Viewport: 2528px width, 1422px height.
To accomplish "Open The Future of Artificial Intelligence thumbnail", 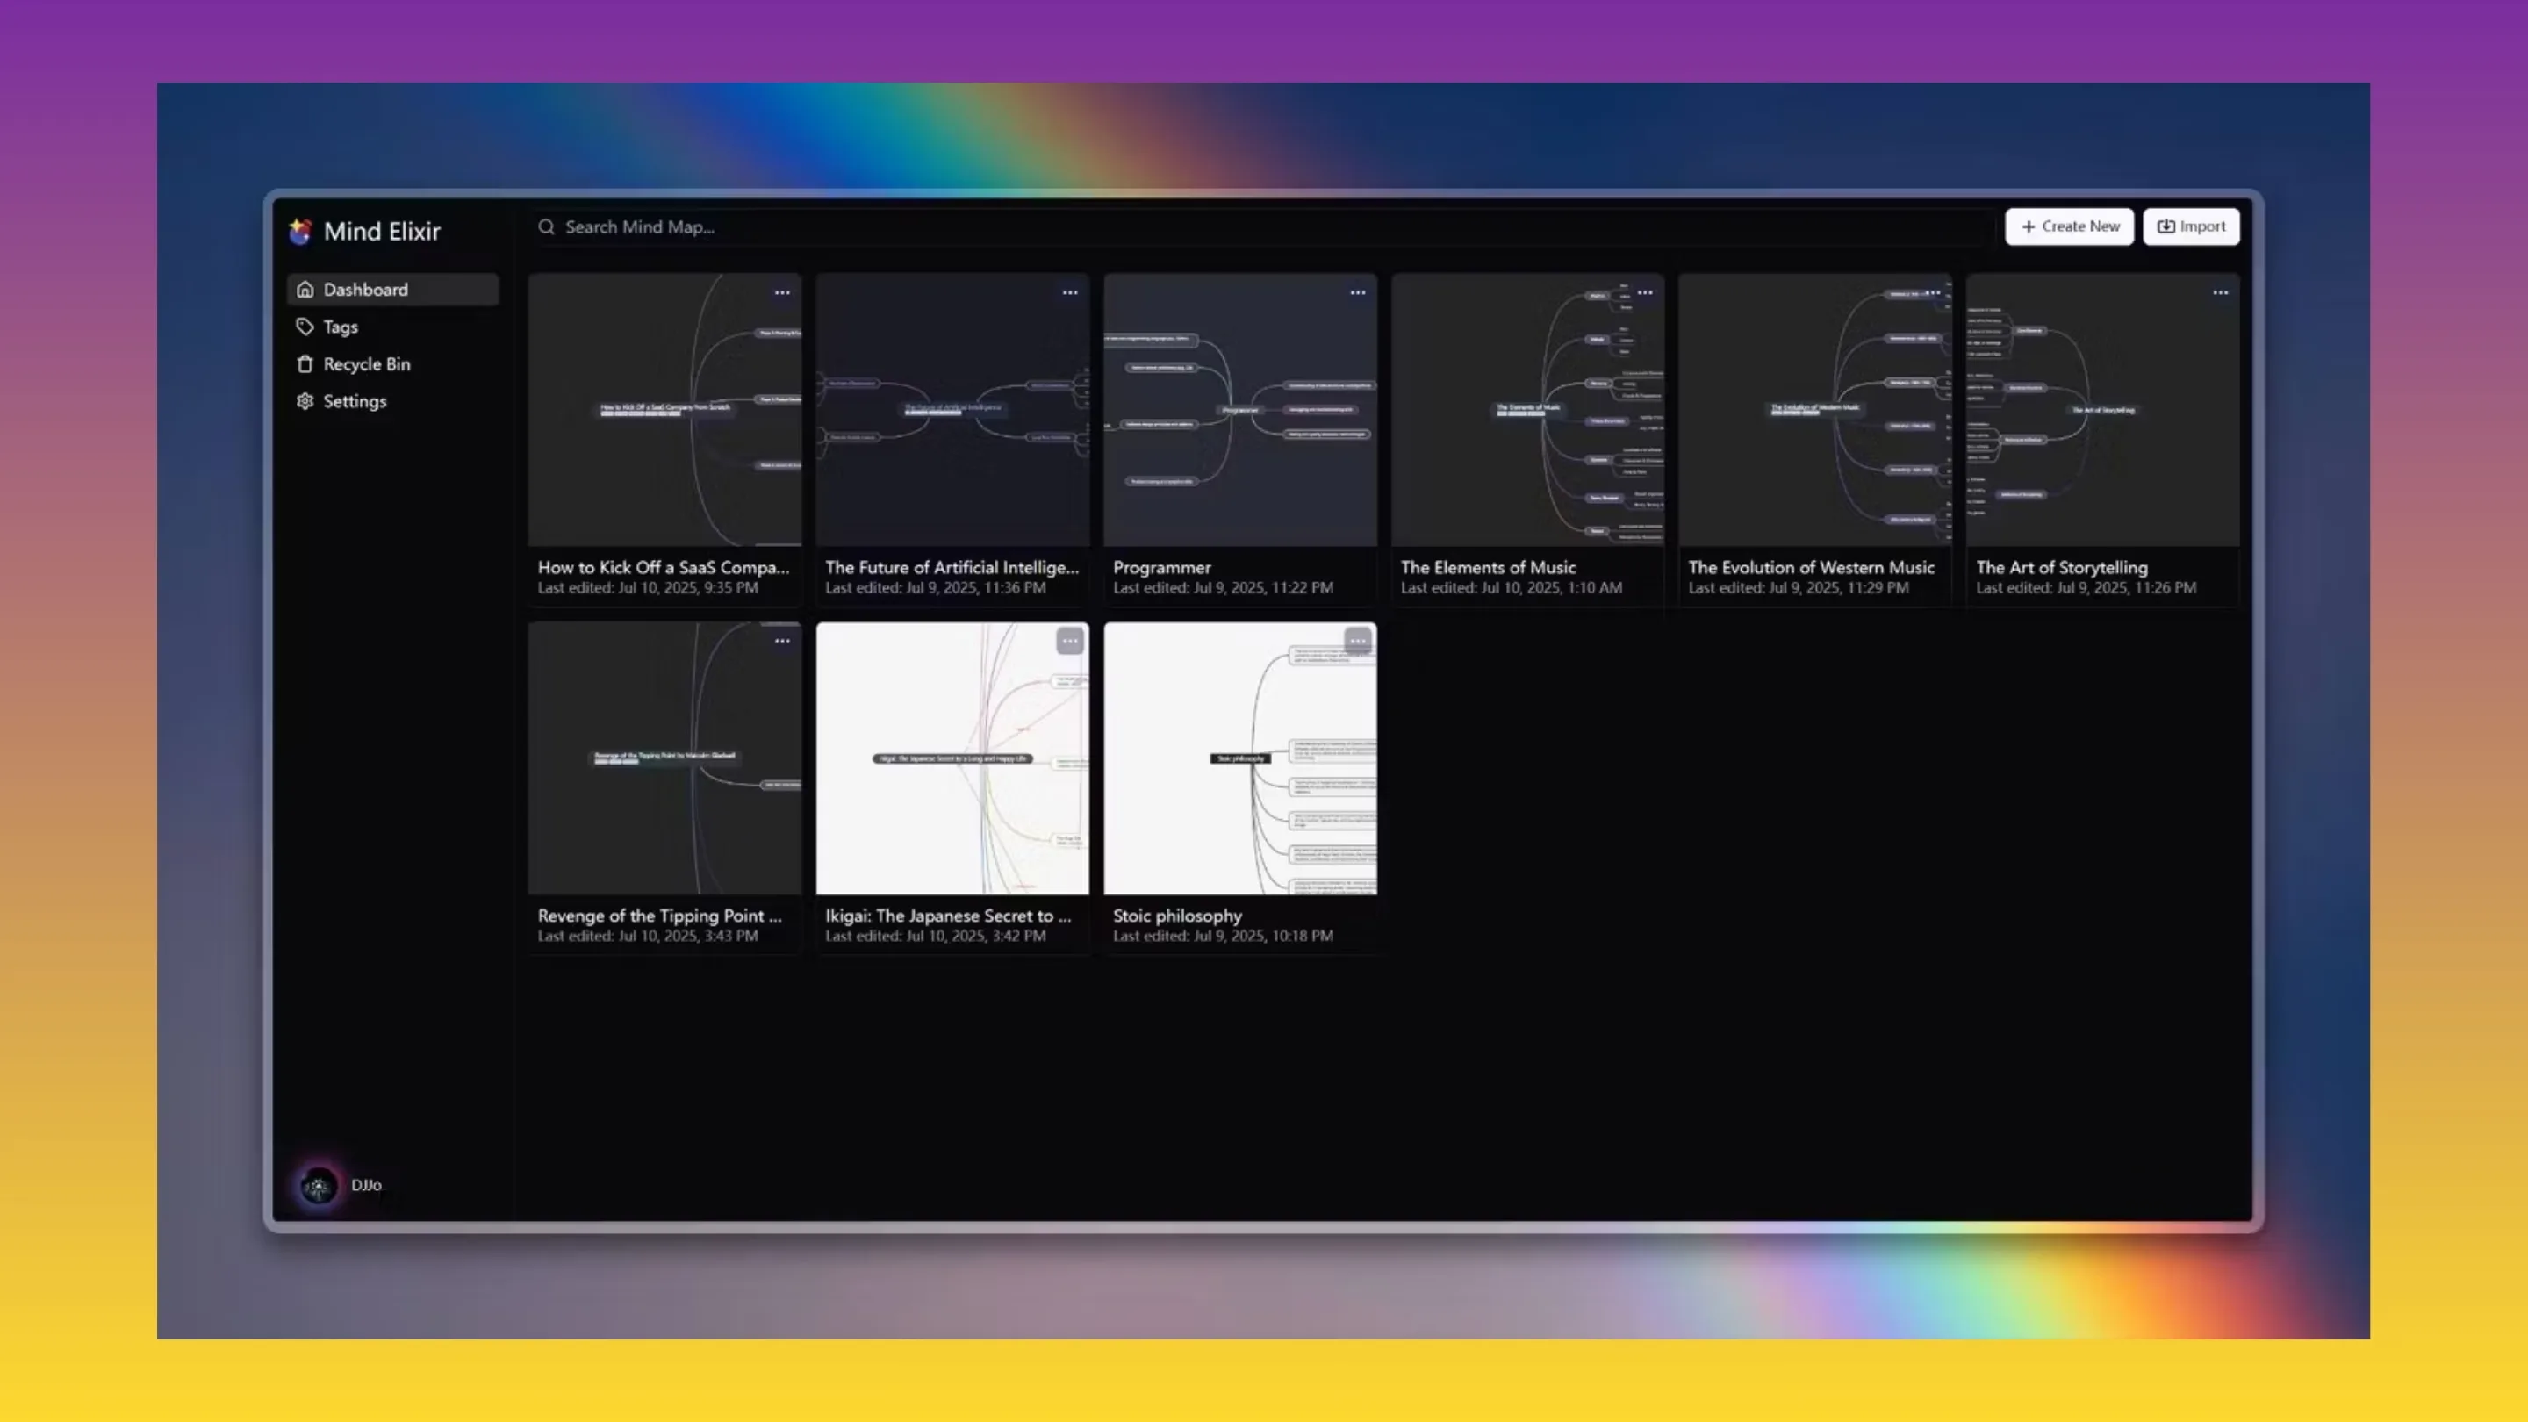I will pos(952,410).
